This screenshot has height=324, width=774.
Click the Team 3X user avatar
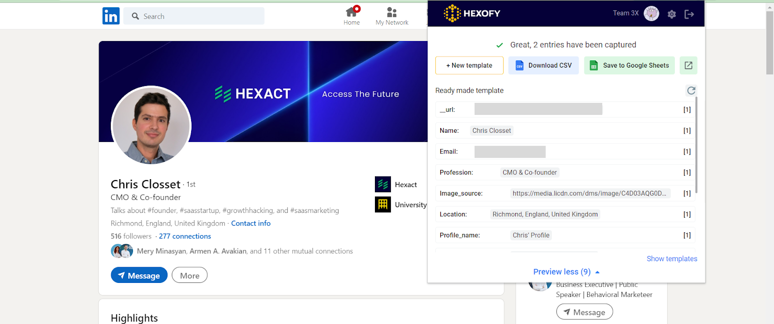pyautogui.click(x=651, y=14)
